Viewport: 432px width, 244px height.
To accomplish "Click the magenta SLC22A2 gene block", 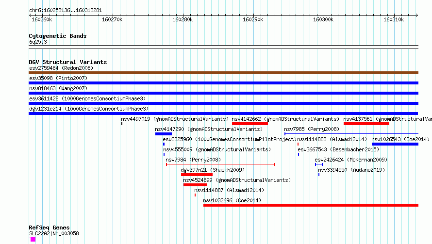I will click(x=33, y=239).
